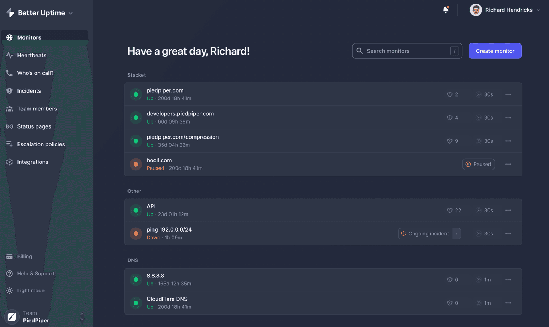
Task: Click the green status dot for API
Action: (136, 211)
